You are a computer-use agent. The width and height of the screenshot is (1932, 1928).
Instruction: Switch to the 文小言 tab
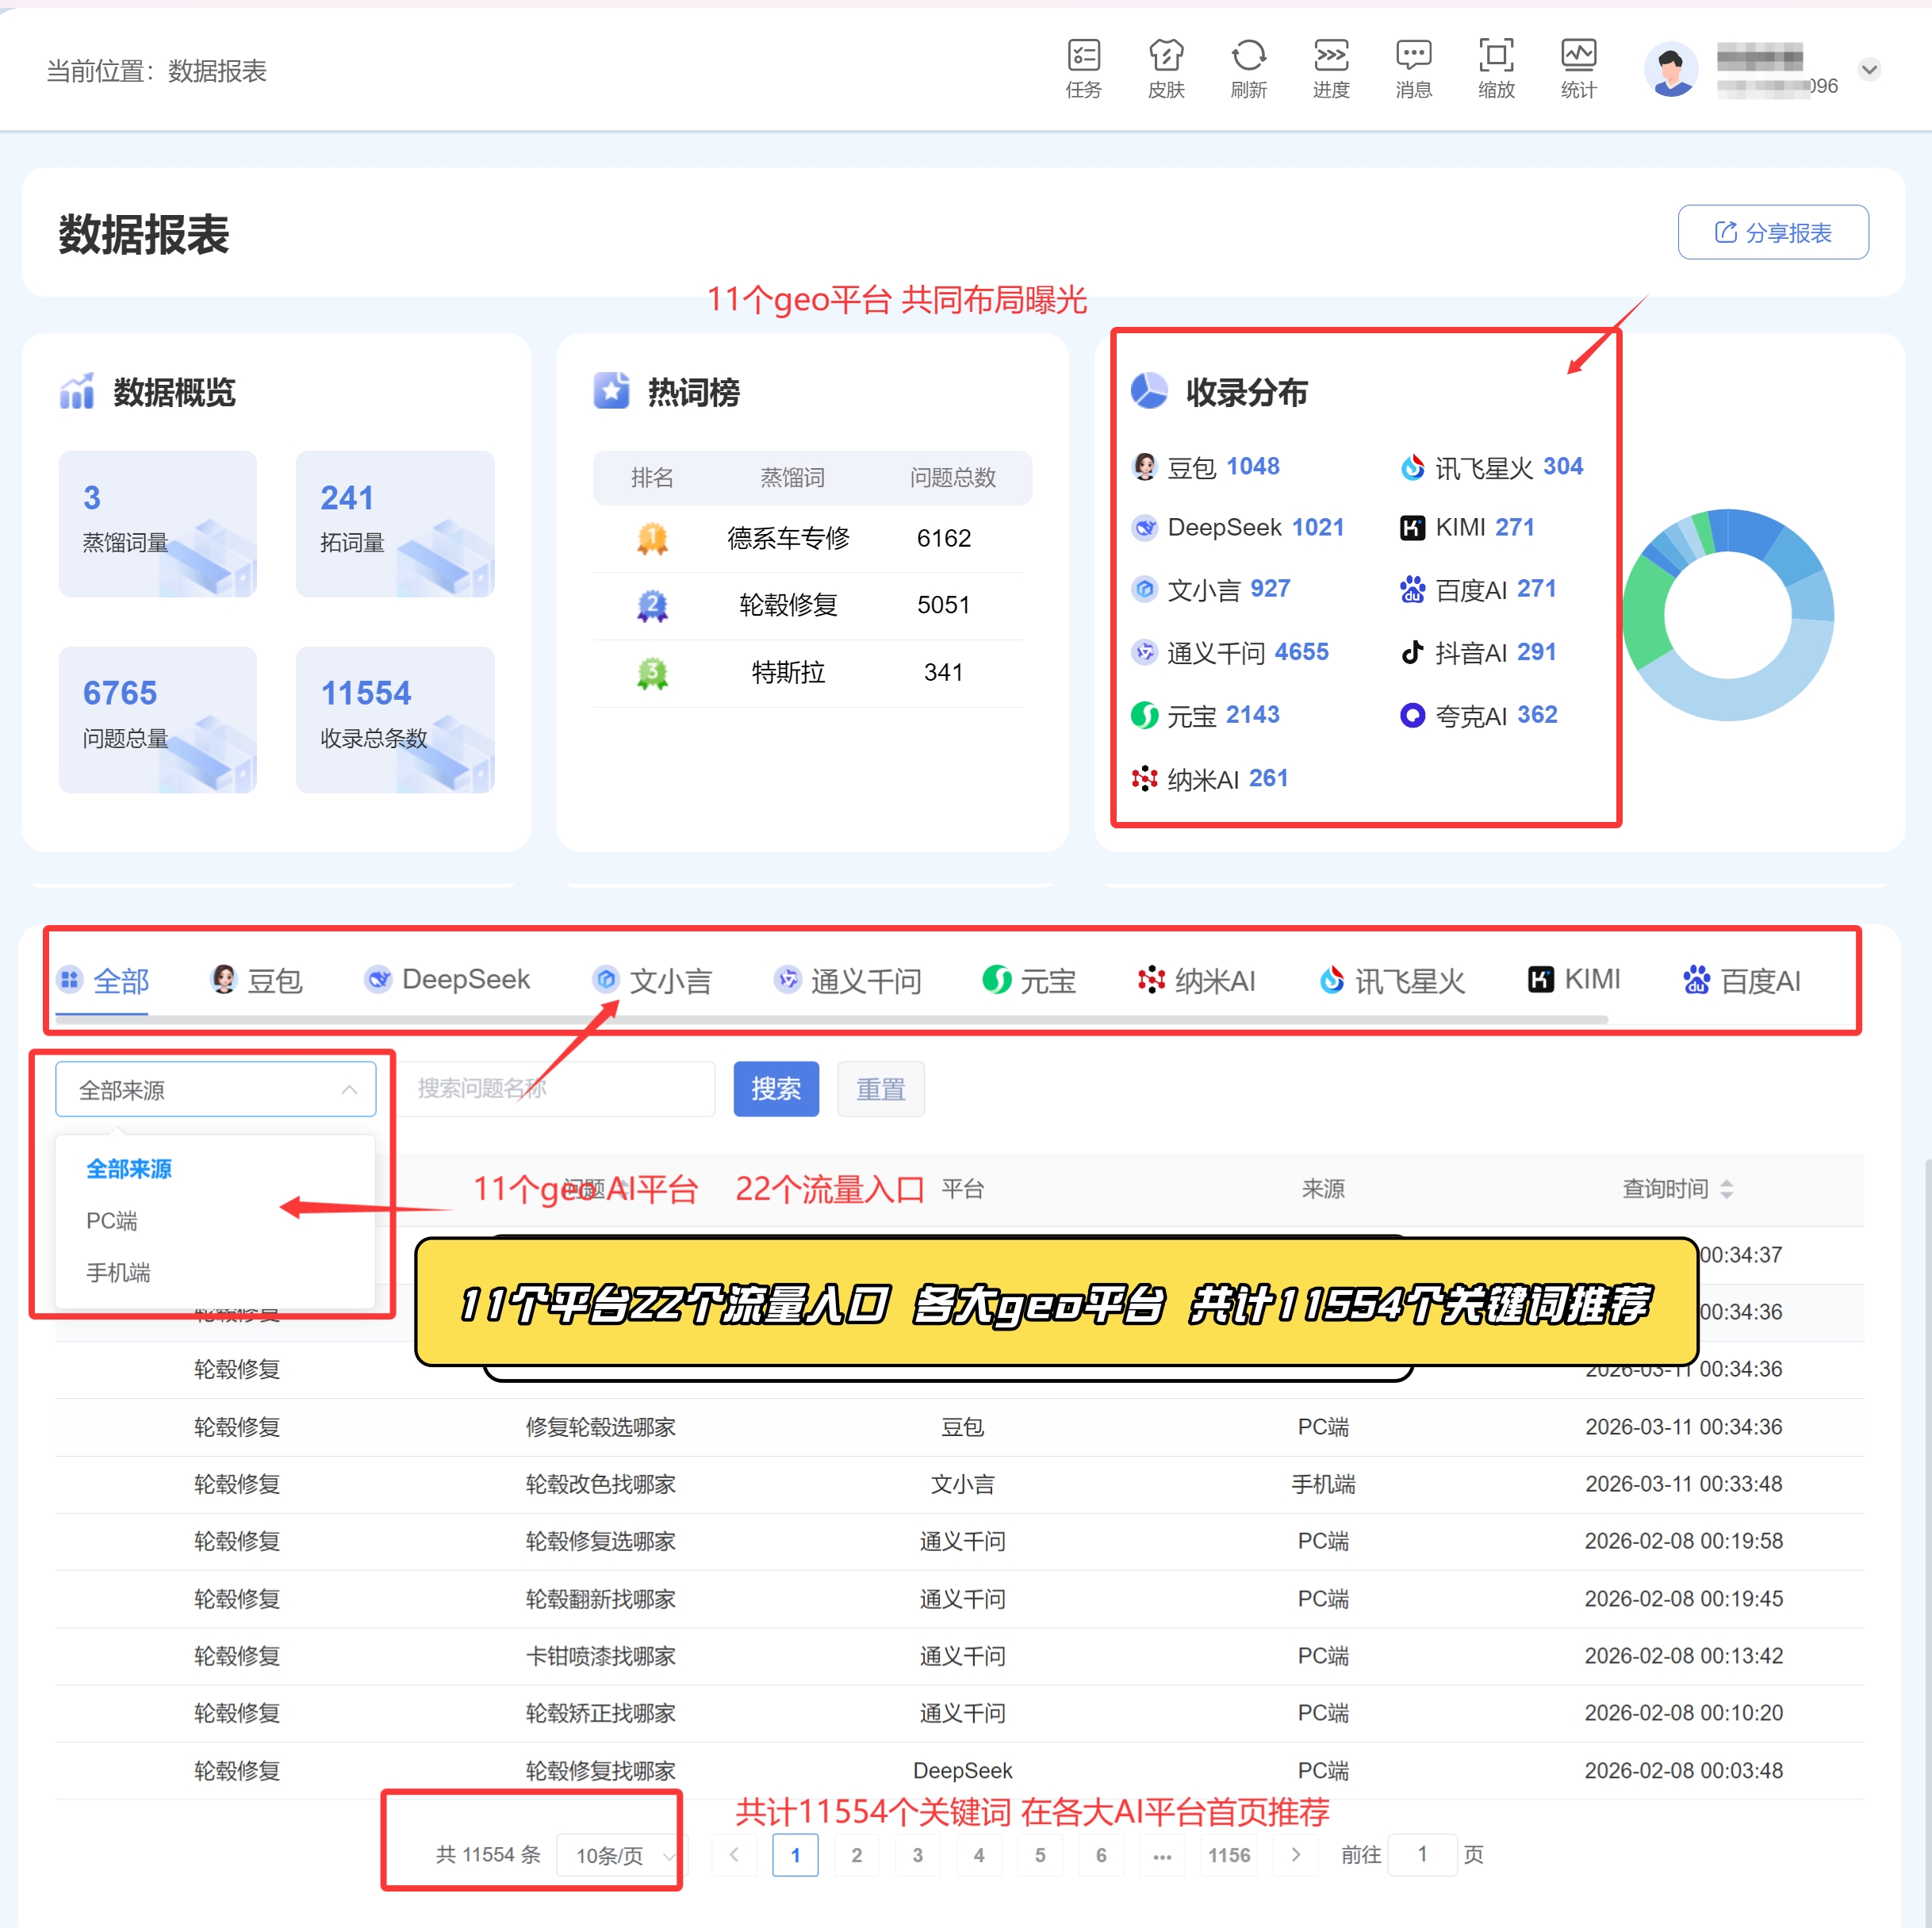click(x=651, y=981)
